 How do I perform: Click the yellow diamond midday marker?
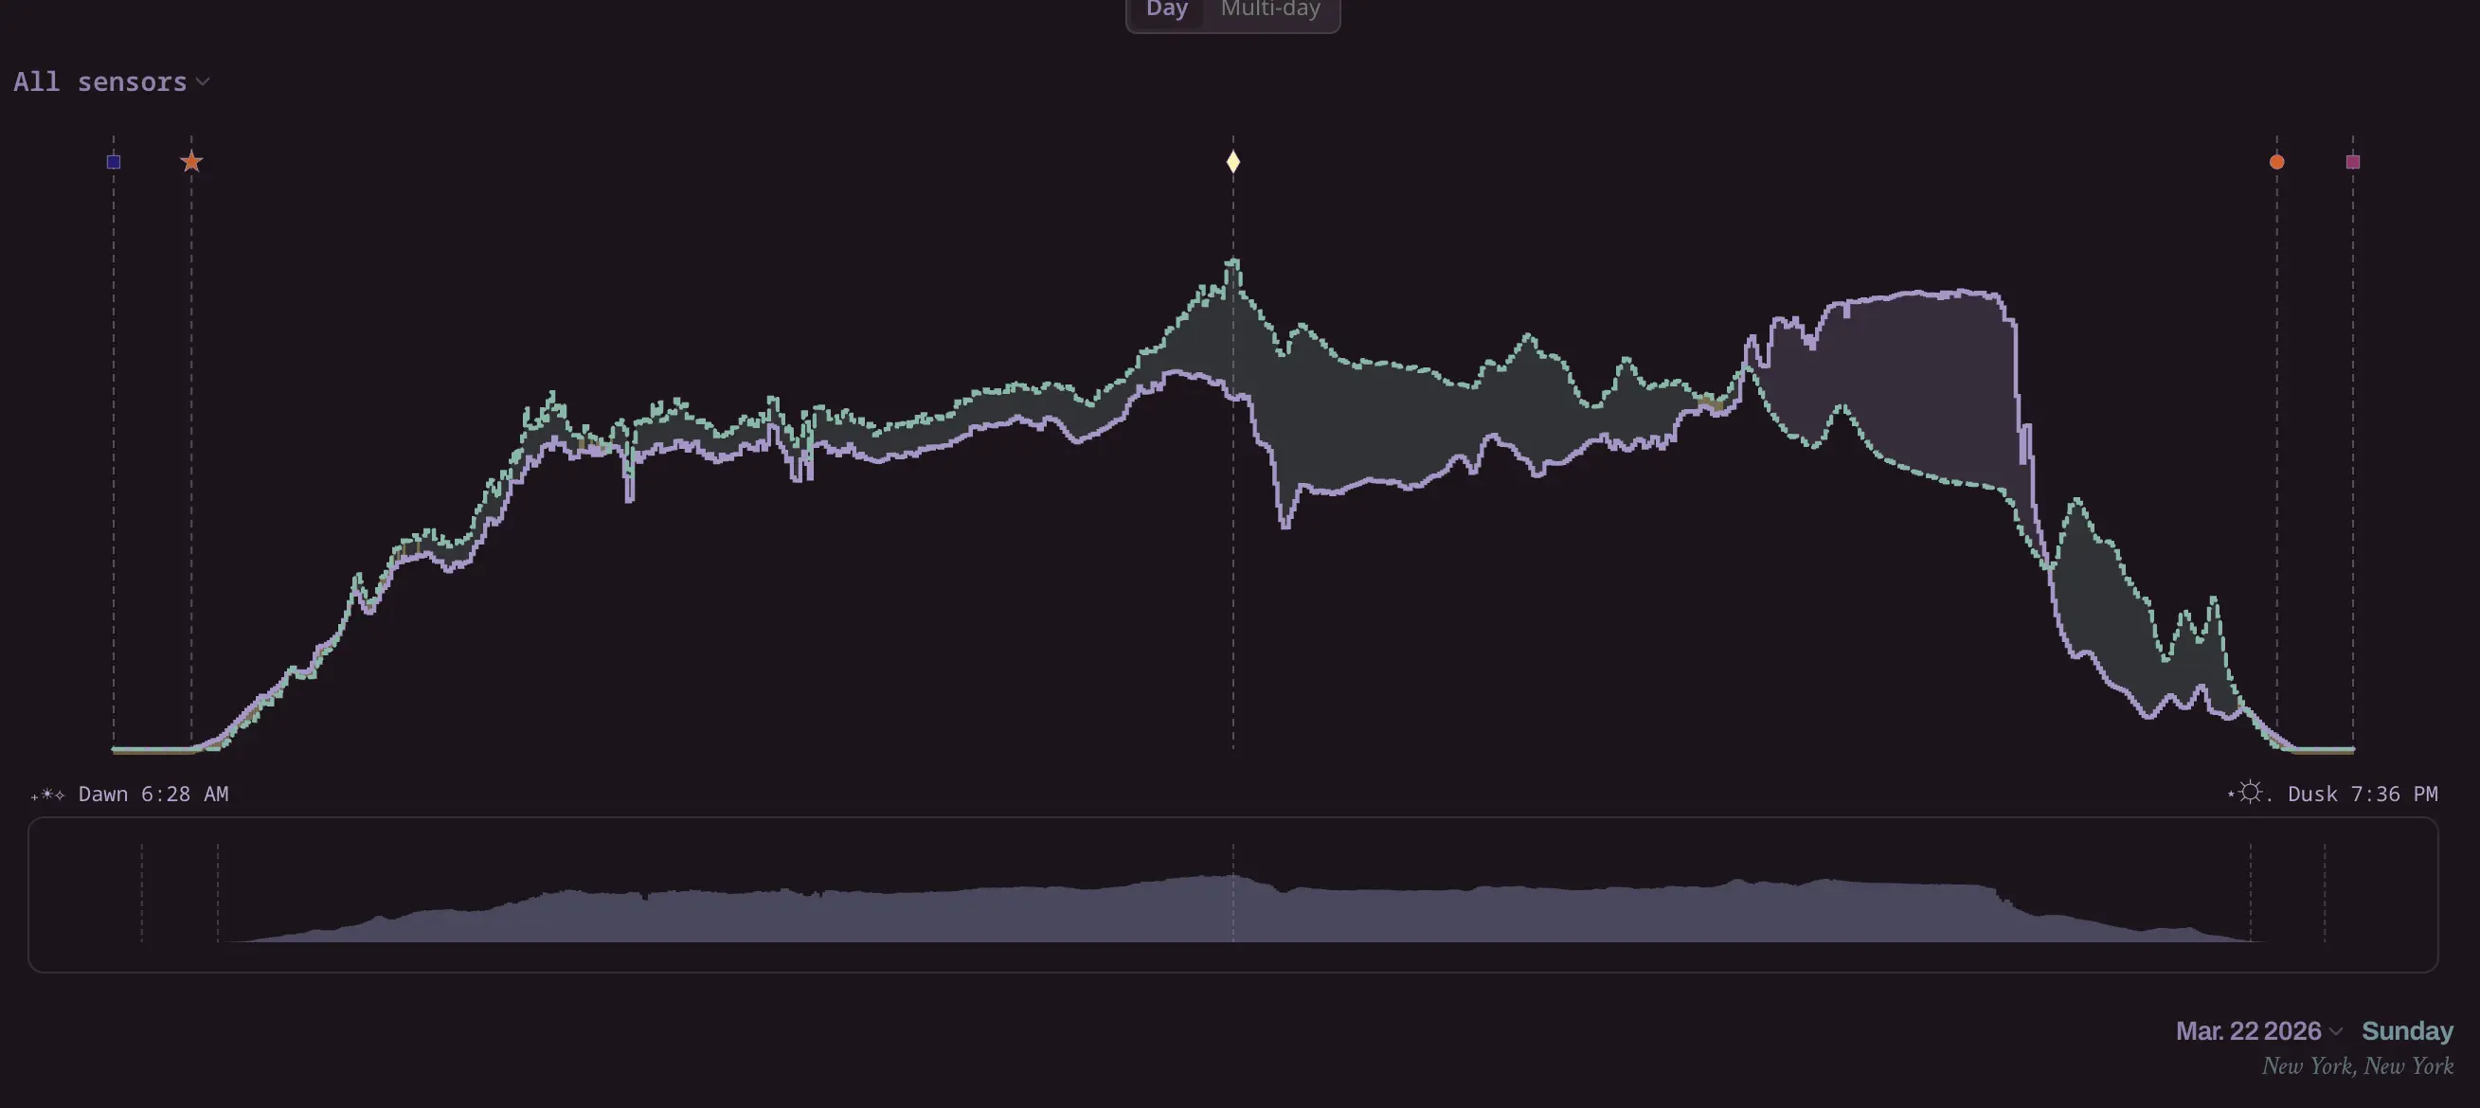tap(1233, 162)
